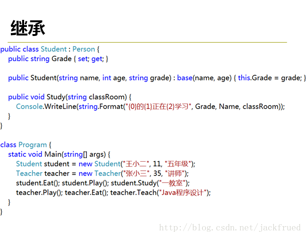Screen dimensions: 306x237
Task: Click 'base(name, age)' in the constructor
Action: click(x=204, y=78)
